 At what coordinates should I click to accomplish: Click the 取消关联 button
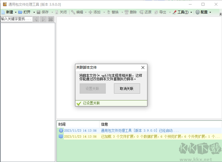pos(127,89)
